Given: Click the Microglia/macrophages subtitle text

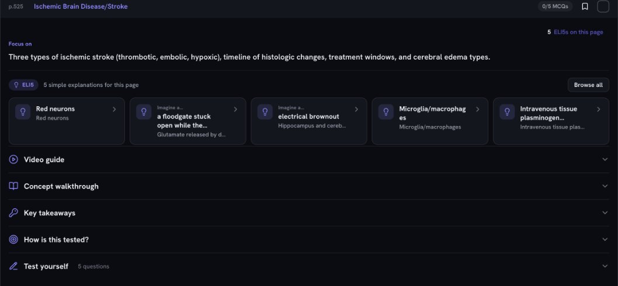Looking at the screenshot, I should click(x=430, y=127).
